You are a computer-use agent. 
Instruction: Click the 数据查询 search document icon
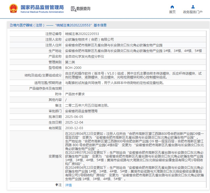point(73,9)
